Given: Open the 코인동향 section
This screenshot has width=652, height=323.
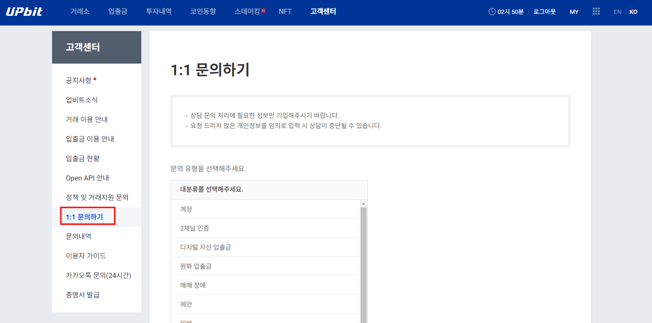Looking at the screenshot, I should click(203, 11).
